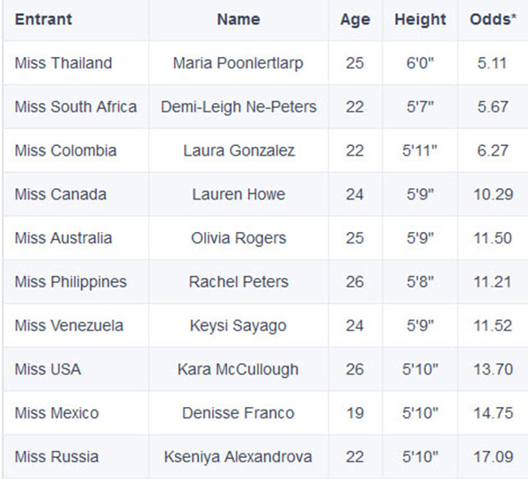Click the name Olivia Rogers
This screenshot has width=528, height=479.
coord(238,238)
